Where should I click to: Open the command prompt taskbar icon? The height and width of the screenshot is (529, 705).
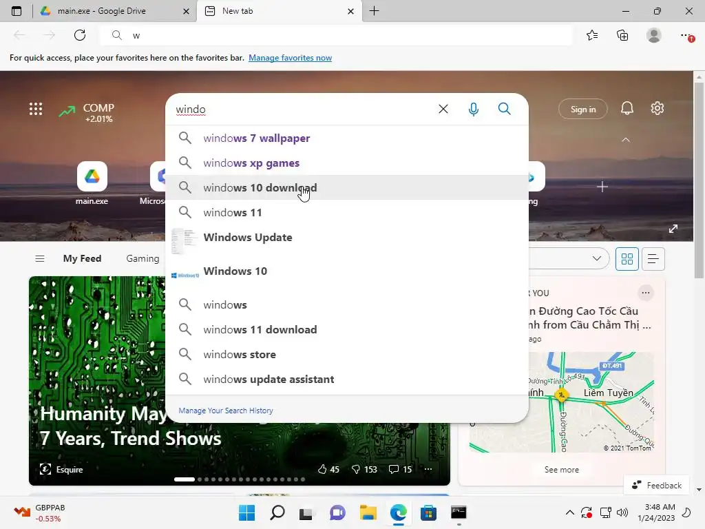coord(459,512)
